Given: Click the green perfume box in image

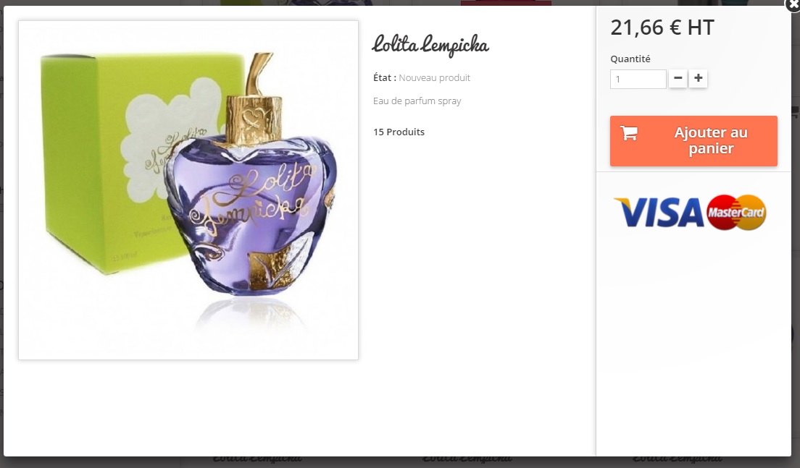Looking at the screenshot, I should click(x=102, y=163).
